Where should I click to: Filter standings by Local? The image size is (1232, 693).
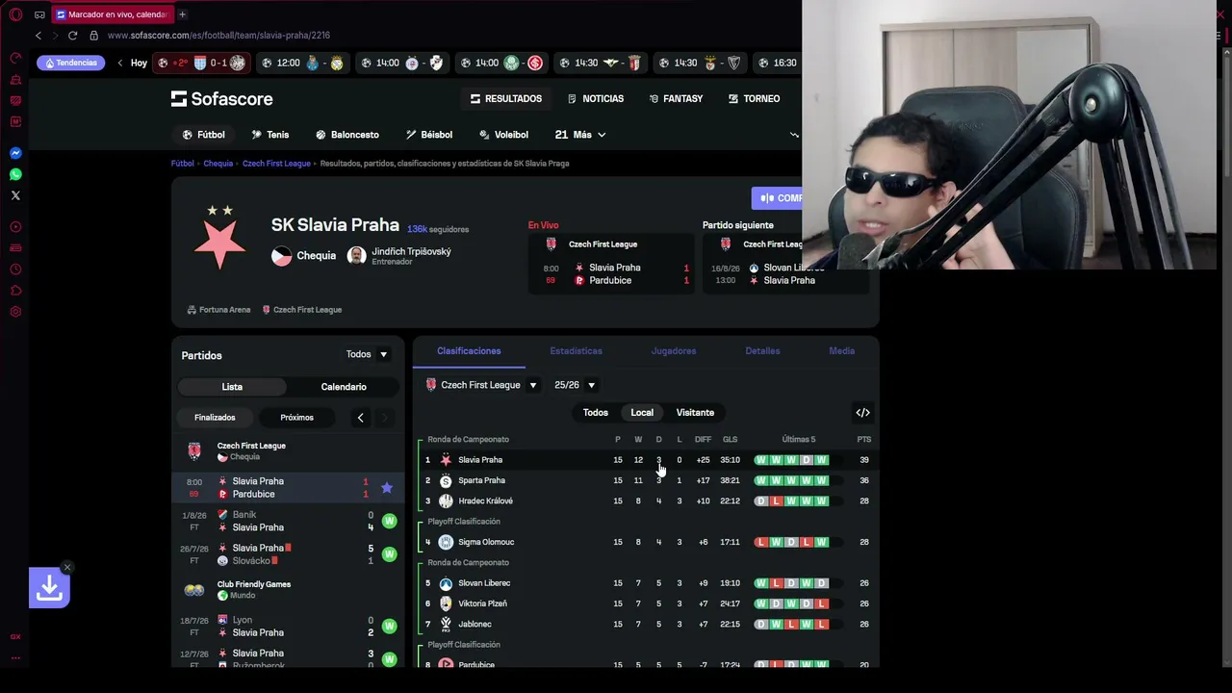642,413
